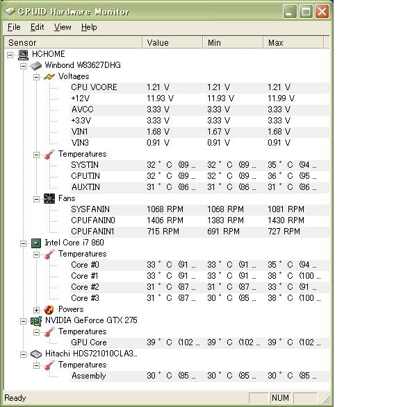The height and width of the screenshot is (407, 417).
Task: Select the VIN1 row
Action: 199,132
